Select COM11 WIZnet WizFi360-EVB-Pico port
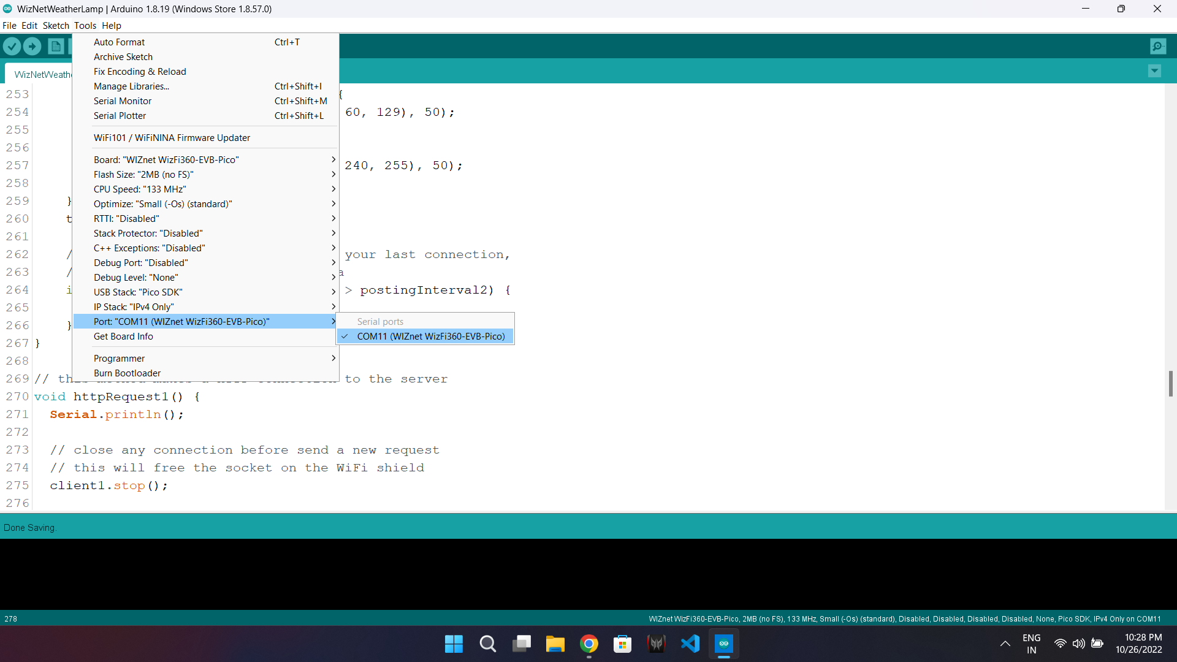The width and height of the screenshot is (1177, 662). point(432,337)
